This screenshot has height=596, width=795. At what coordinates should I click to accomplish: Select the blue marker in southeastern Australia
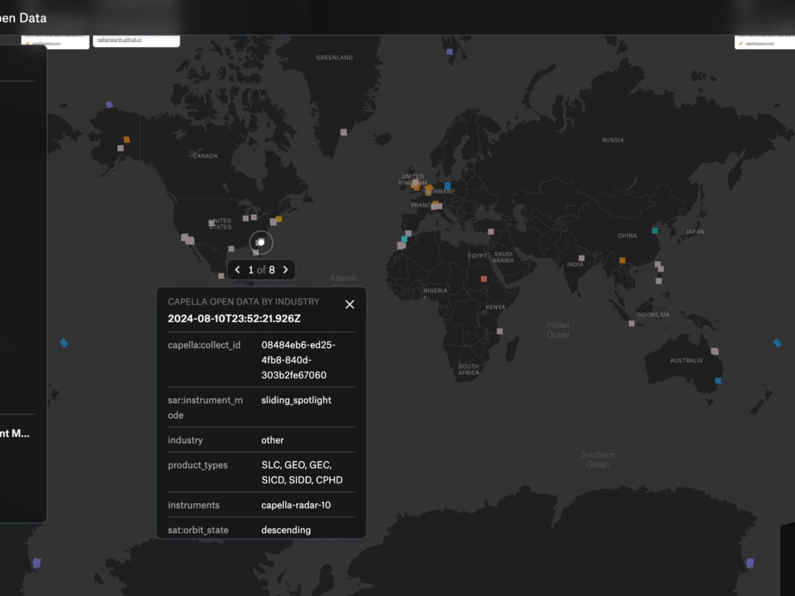tap(717, 381)
